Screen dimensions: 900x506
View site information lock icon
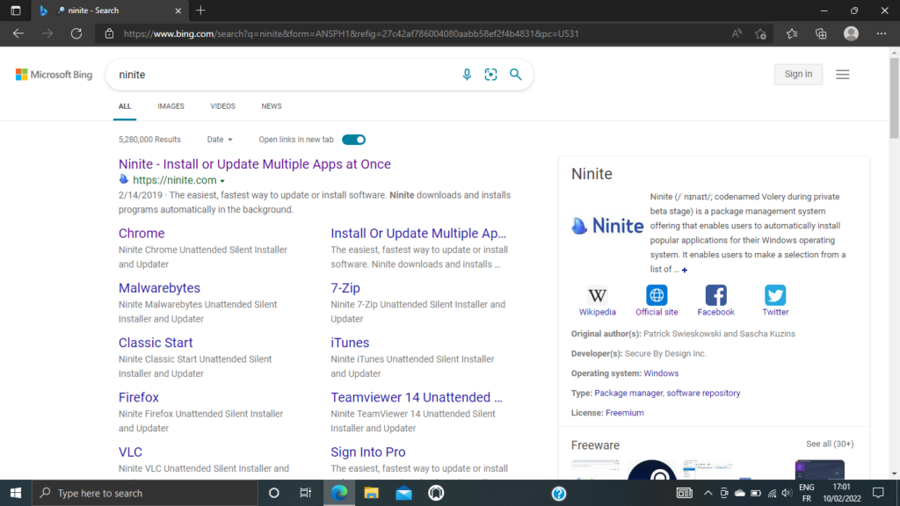(109, 34)
